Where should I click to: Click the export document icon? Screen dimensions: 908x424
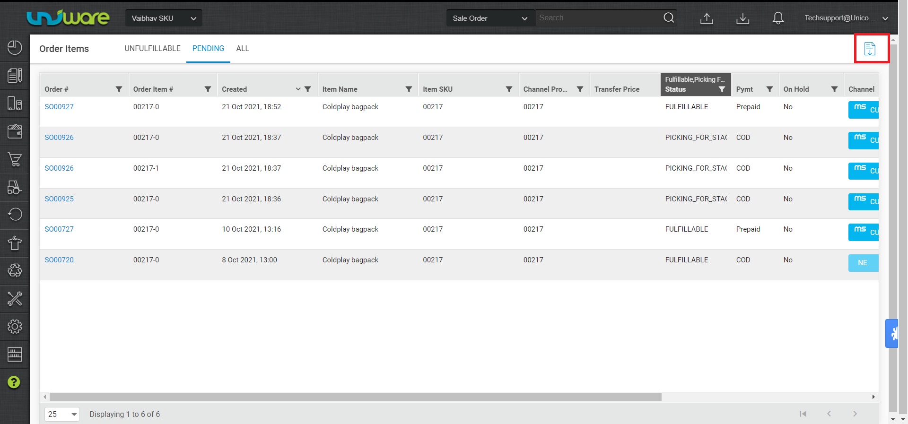[x=870, y=49]
